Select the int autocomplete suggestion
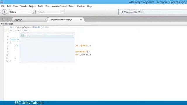The width and height of the screenshot is (187, 105). [x=47, y=35]
